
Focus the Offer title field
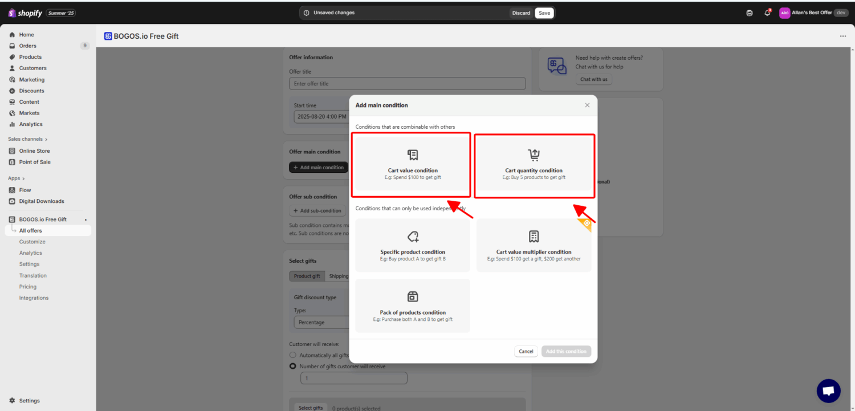tap(408, 84)
